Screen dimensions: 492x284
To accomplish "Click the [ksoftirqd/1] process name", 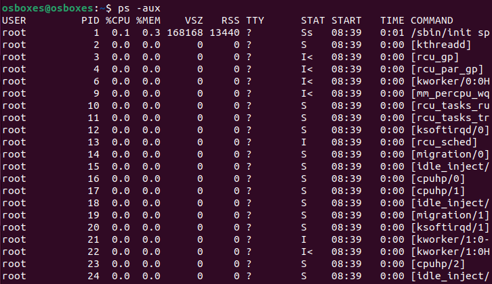I will (450, 227).
